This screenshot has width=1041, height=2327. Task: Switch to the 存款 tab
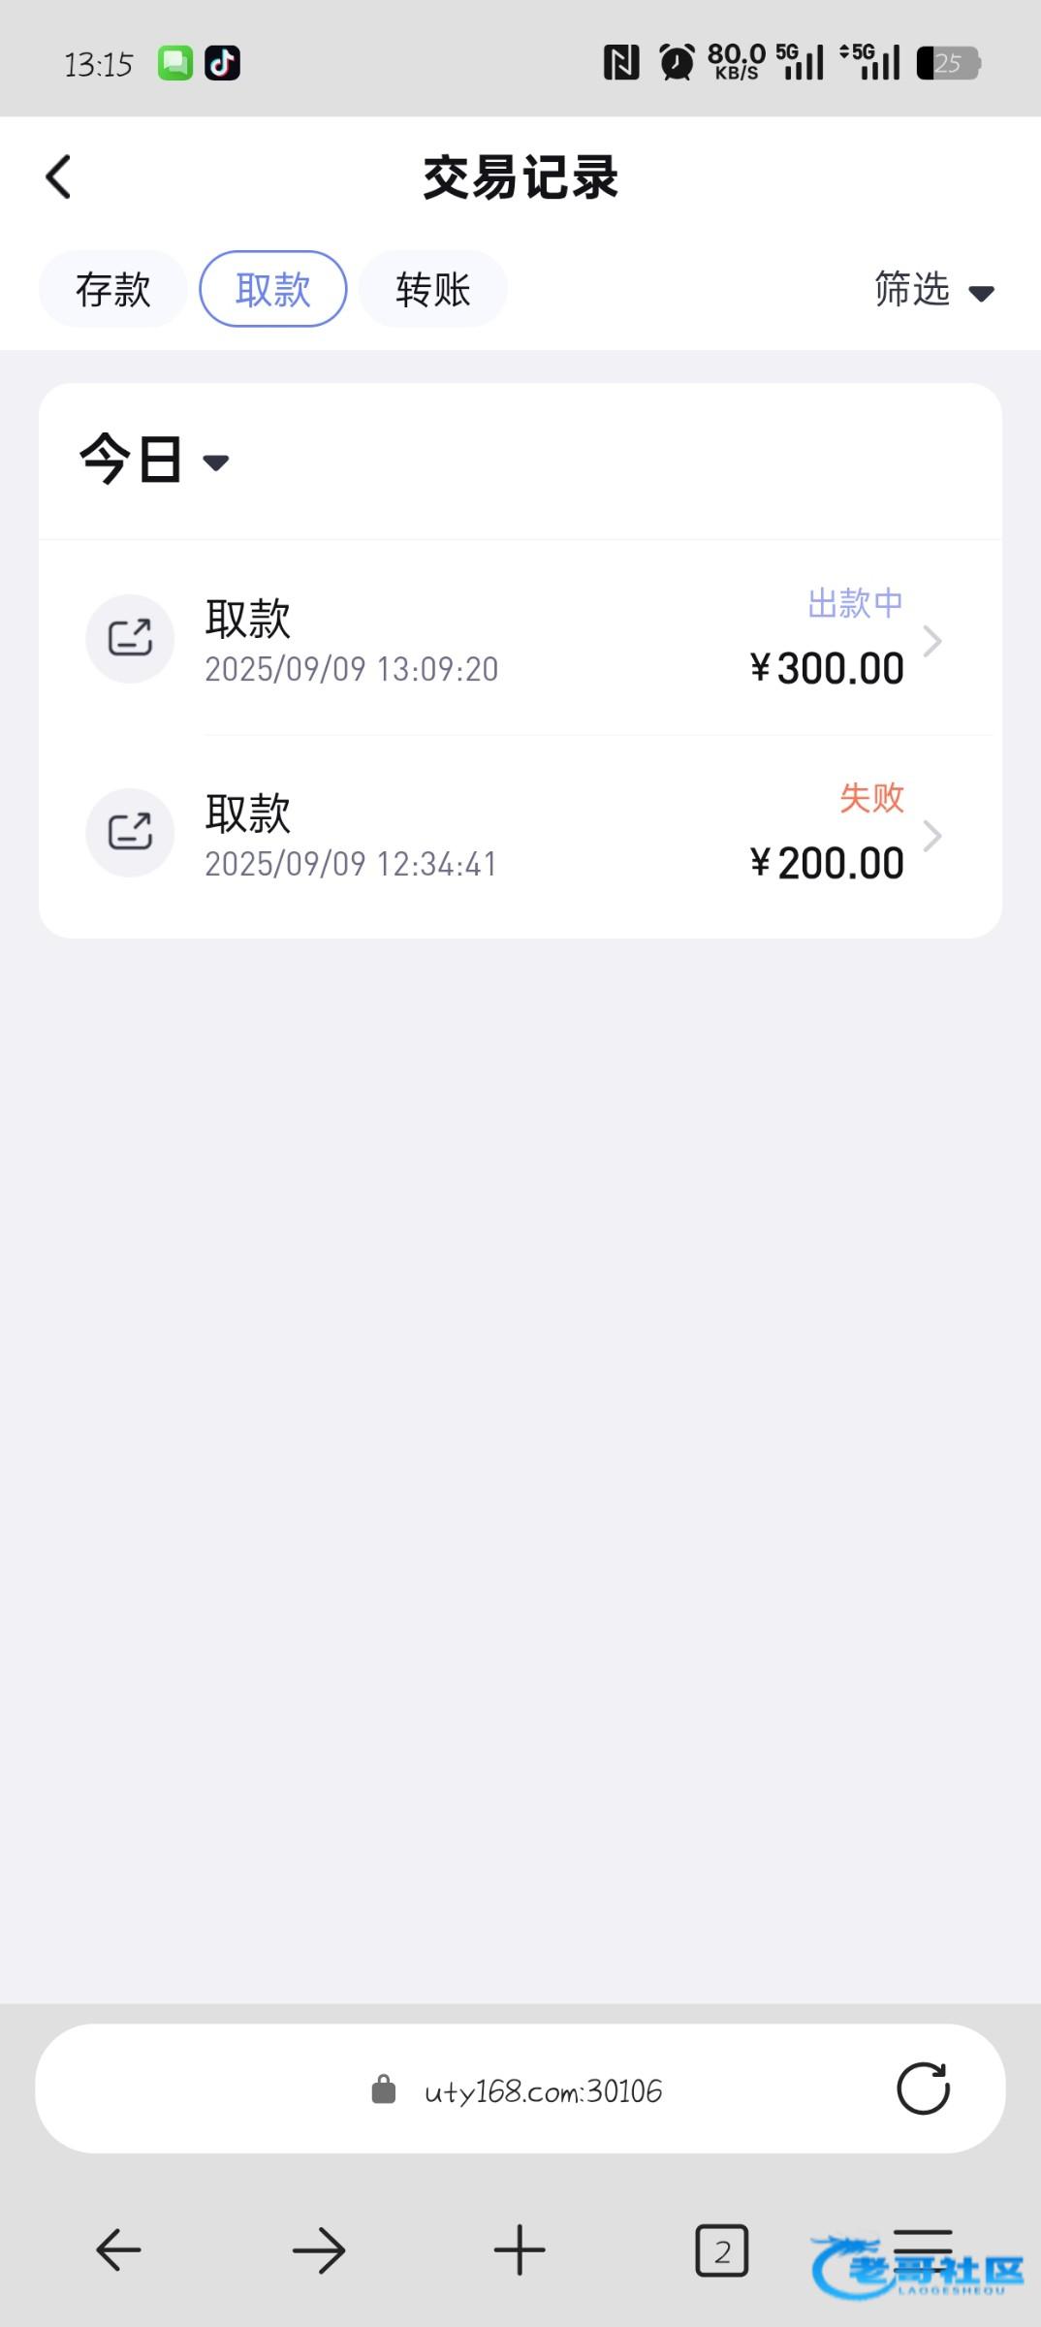[x=112, y=289]
